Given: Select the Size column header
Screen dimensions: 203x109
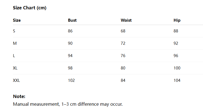Looking at the screenshot, I should point(17,20).
